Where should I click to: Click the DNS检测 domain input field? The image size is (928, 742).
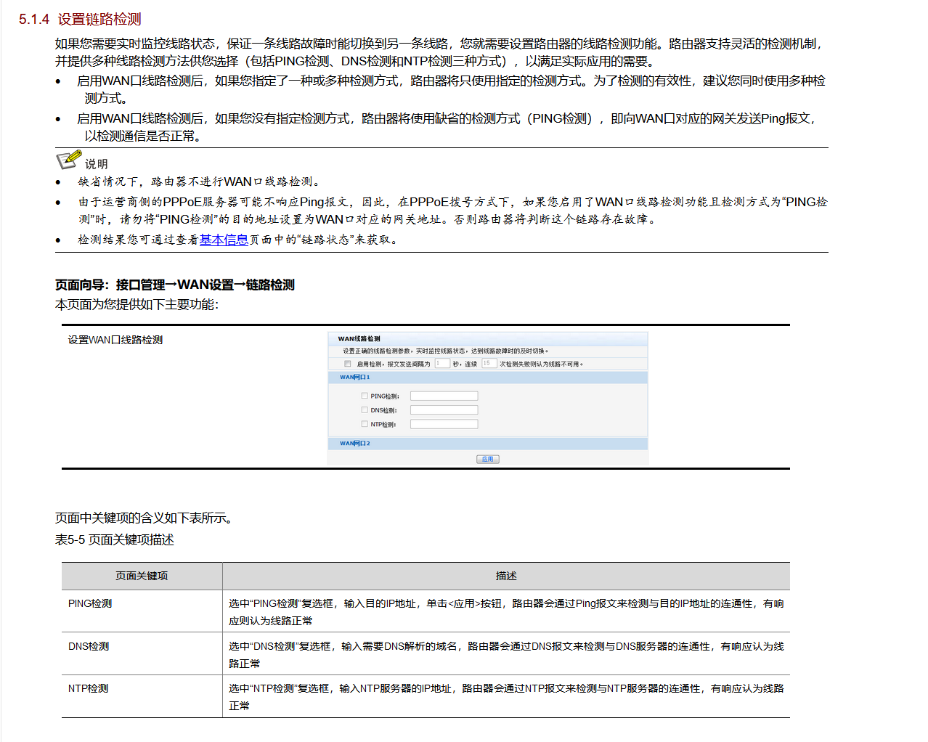point(444,410)
